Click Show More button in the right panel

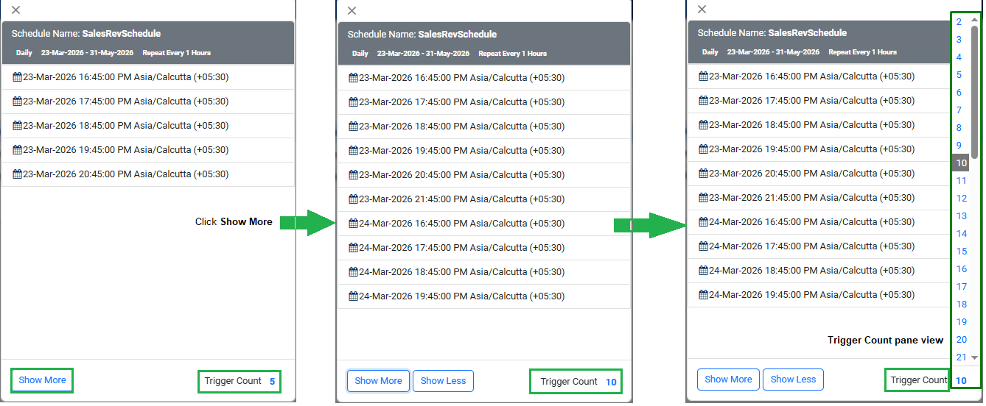click(728, 380)
